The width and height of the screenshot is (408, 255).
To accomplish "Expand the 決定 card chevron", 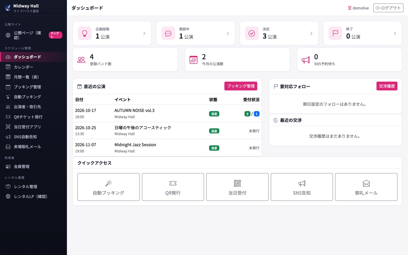I will point(311,33).
